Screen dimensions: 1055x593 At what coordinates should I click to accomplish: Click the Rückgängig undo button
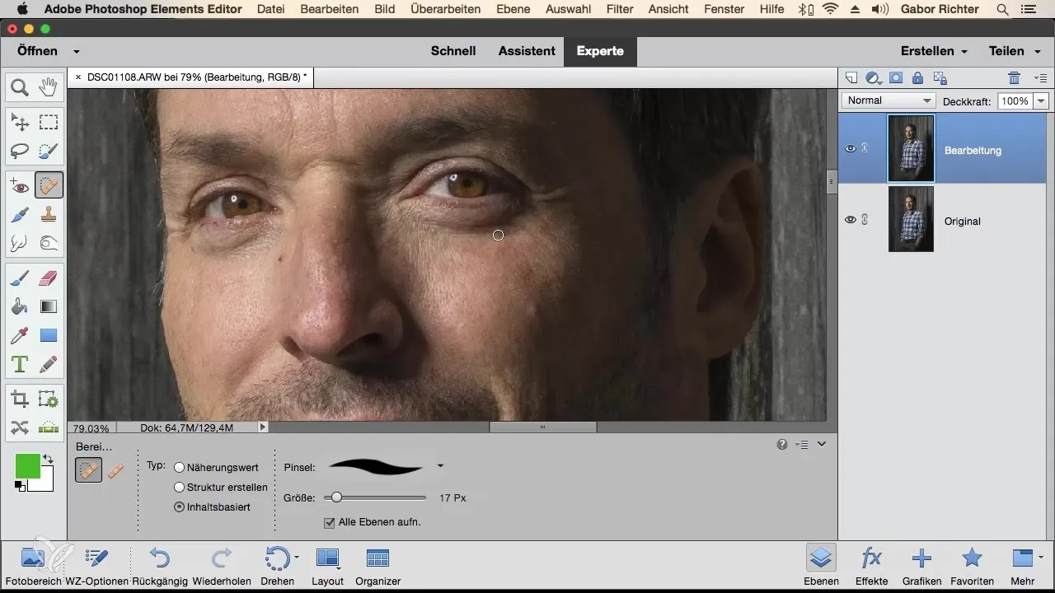click(160, 565)
